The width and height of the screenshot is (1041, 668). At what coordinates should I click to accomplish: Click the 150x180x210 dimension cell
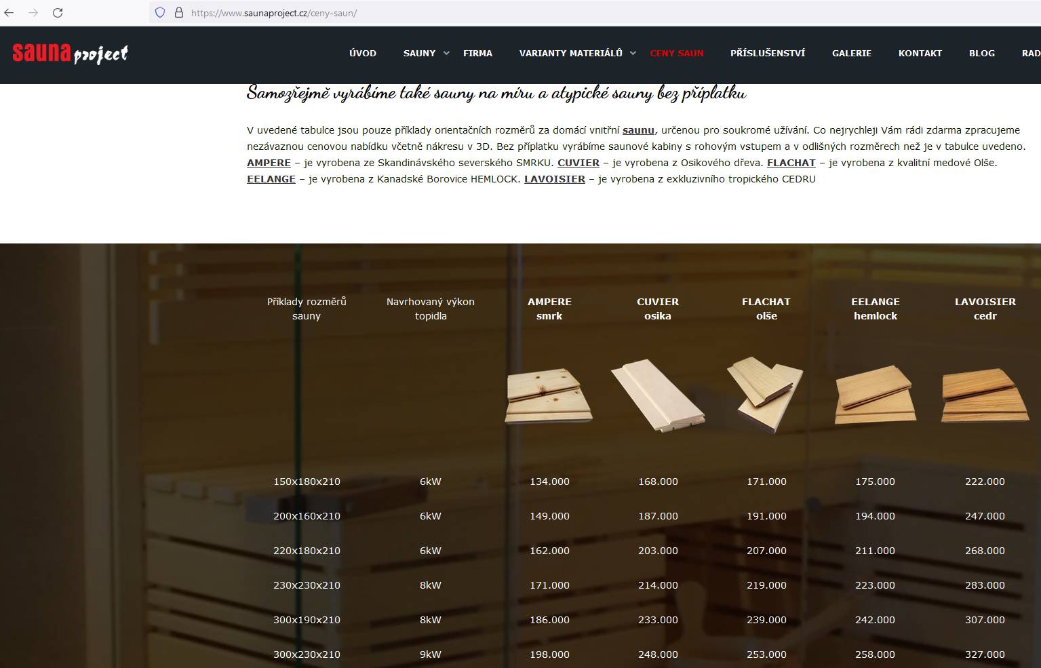click(x=307, y=482)
